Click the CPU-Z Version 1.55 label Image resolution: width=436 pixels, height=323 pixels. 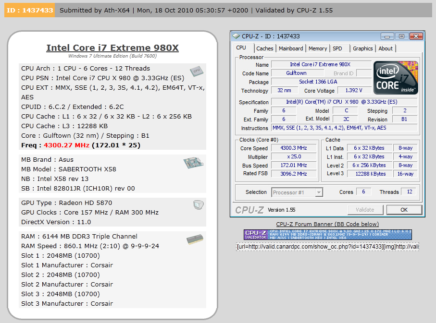(281, 210)
